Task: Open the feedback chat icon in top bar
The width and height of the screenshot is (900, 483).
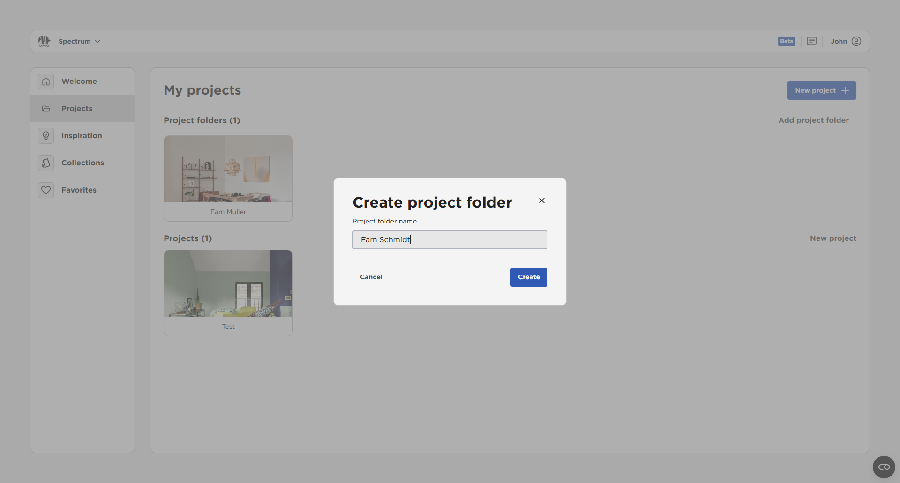Action: [x=812, y=41]
